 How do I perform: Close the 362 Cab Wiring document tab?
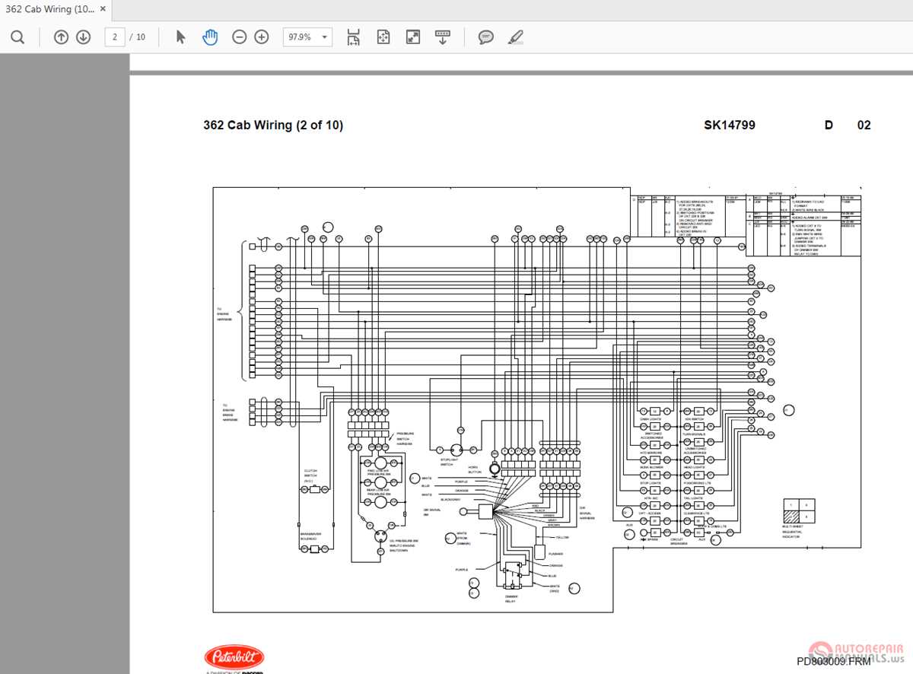tap(103, 9)
